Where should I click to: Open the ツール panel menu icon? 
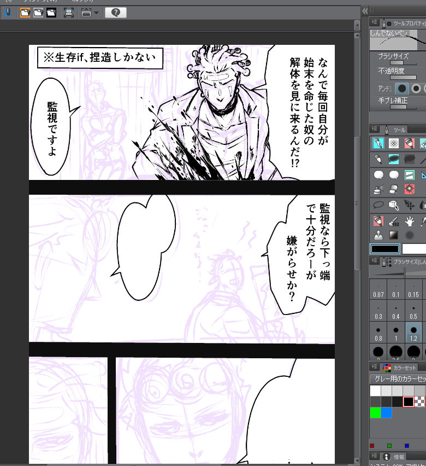tap(374, 129)
